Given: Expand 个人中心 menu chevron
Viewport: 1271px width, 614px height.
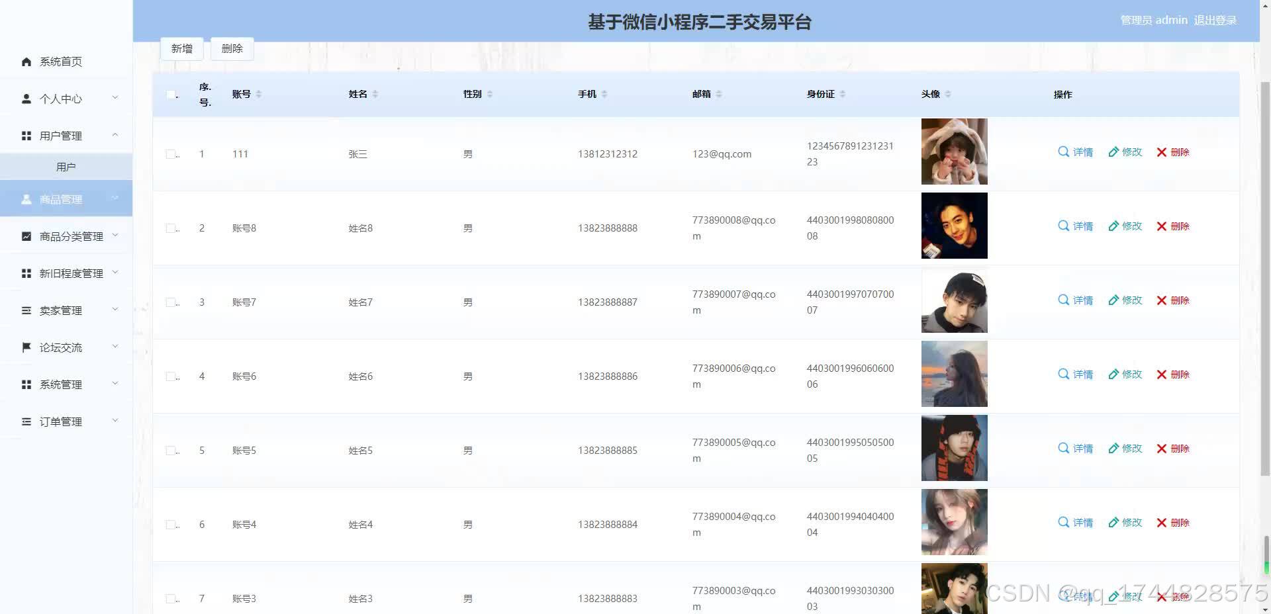Looking at the screenshot, I should pyautogui.click(x=115, y=98).
